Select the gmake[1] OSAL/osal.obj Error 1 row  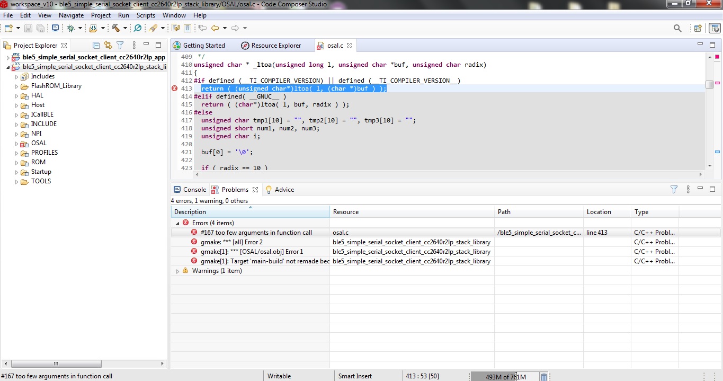point(252,252)
